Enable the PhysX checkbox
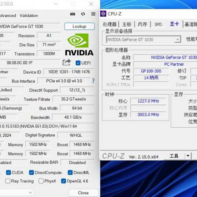Viewport: 197px width, 197px height. pos(41,181)
